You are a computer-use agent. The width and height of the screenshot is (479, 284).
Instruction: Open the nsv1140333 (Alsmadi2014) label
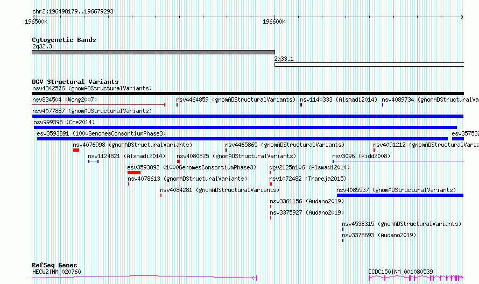pyautogui.click(x=339, y=100)
